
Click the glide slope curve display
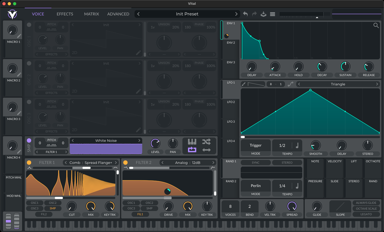340,206
